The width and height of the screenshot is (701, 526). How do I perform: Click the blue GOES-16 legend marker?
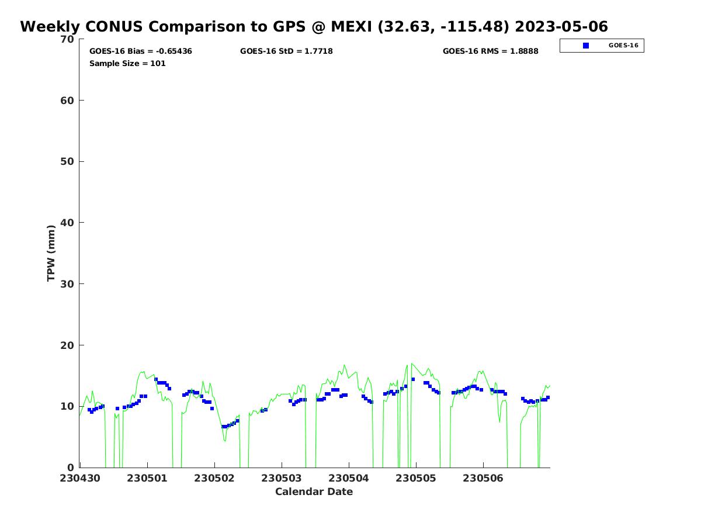click(586, 46)
